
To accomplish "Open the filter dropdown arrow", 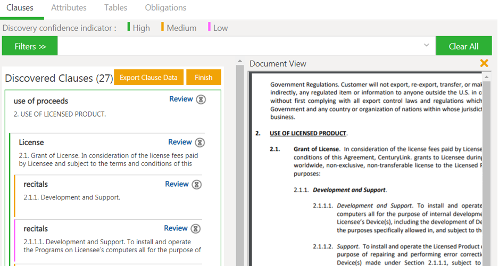I will click(426, 46).
